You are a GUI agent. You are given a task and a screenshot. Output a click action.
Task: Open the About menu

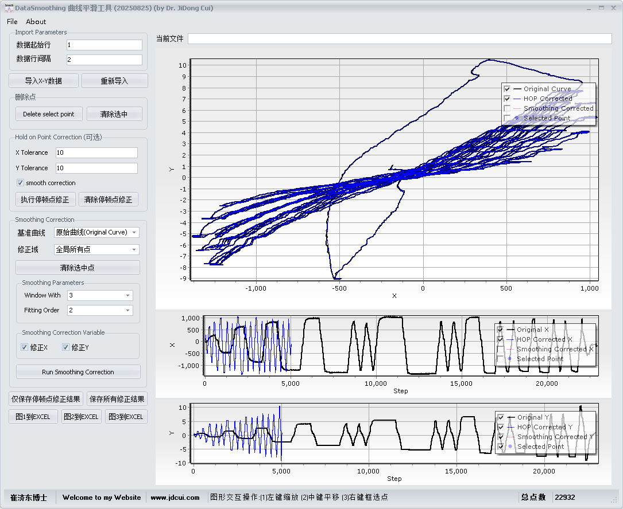(x=36, y=22)
